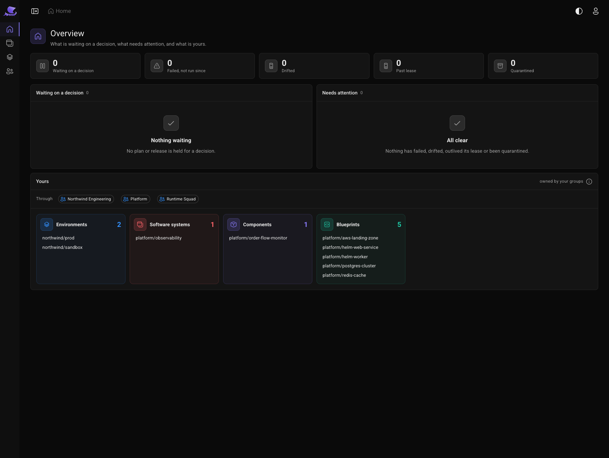Click the Northwind Engineering chip people icon

[63, 199]
